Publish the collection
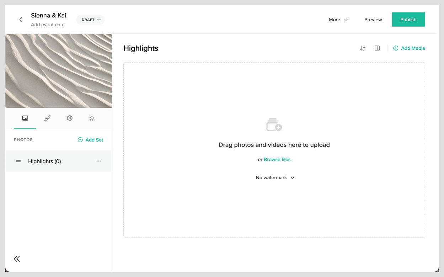Screen dimensions: 444x277 pyautogui.click(x=408, y=20)
